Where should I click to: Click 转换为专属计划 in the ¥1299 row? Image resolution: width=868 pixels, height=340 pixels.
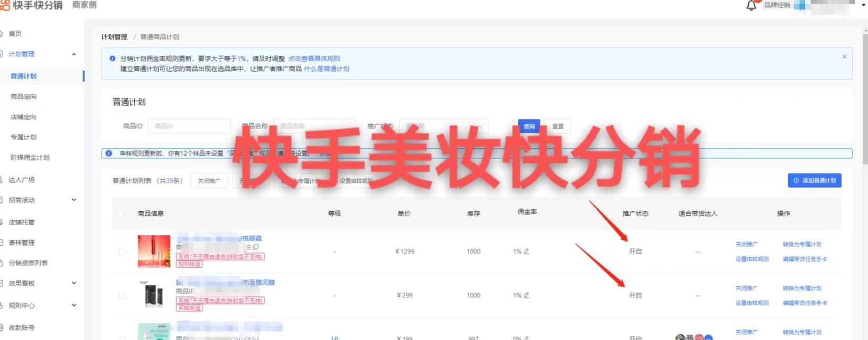[802, 244]
